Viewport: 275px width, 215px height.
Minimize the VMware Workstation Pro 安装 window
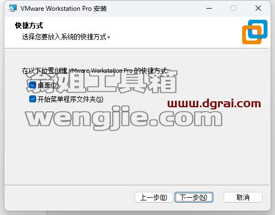click(209, 8)
